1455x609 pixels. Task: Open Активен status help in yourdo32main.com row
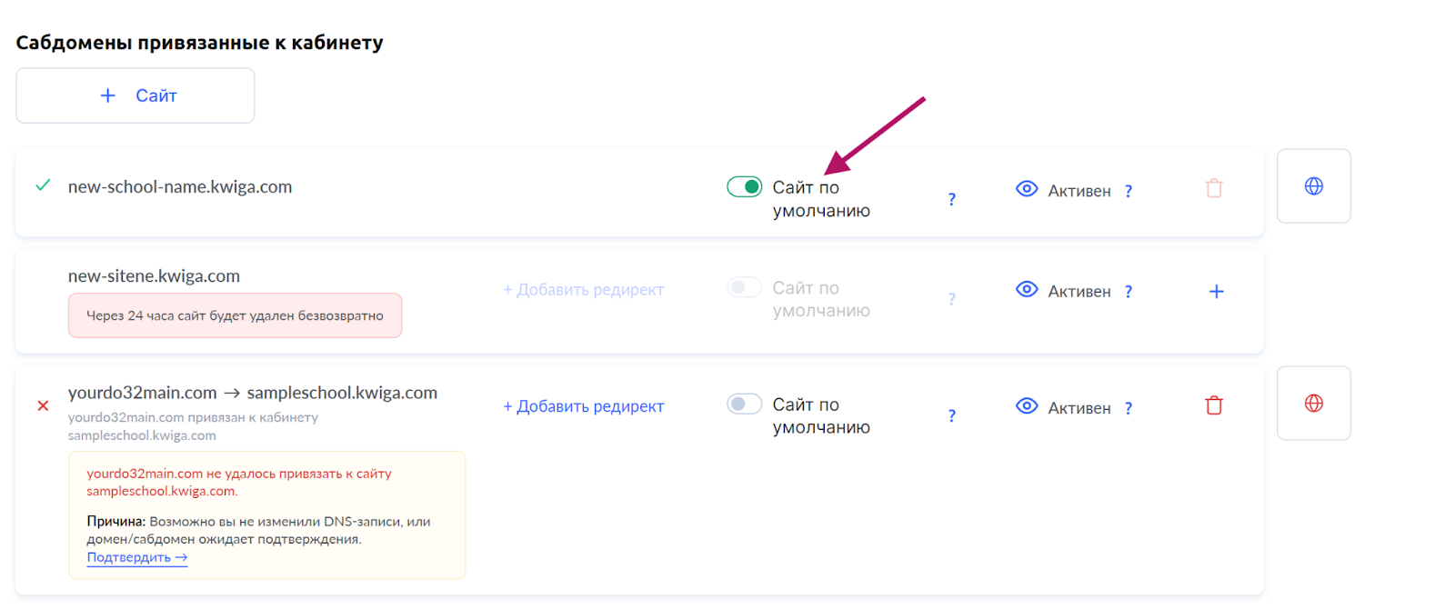pyautogui.click(x=1129, y=408)
